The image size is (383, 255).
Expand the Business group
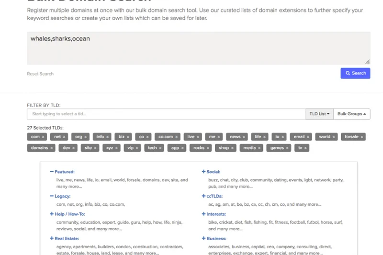click(x=214, y=238)
